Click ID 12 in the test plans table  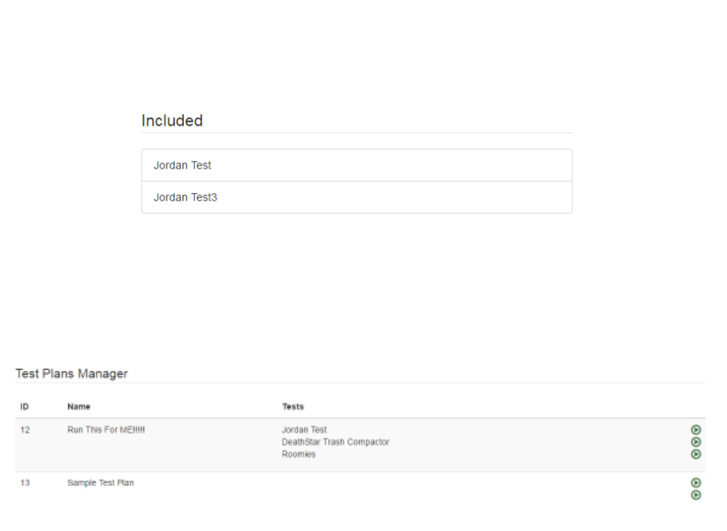pos(25,430)
